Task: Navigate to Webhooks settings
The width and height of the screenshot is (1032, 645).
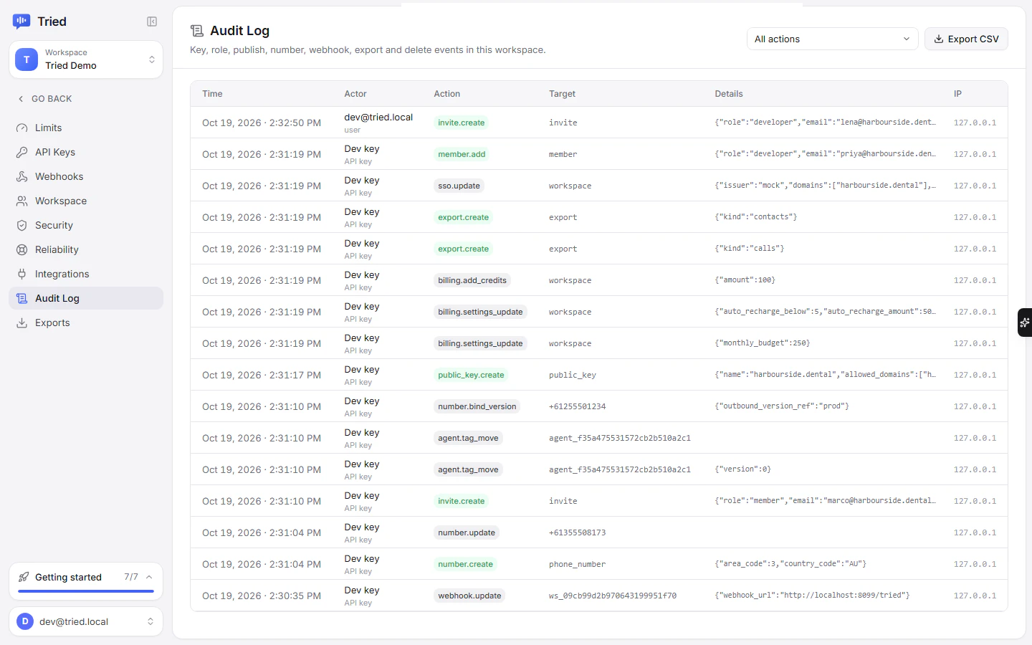Action: (86, 176)
